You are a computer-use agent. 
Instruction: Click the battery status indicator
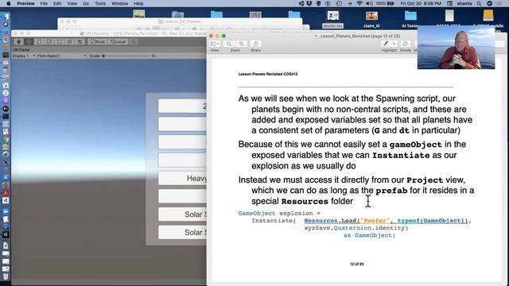[x=385, y=3]
